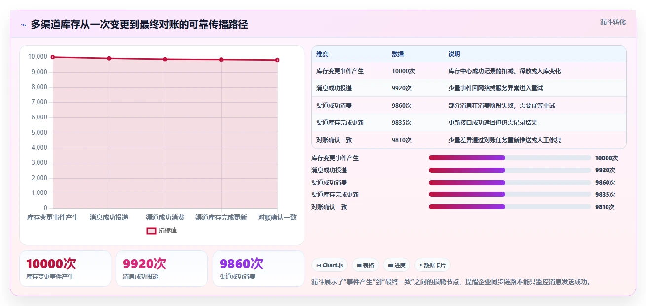Viewport: 646px width, 306px height.
Task: Click the 库存变更事件产生 x-axis label
Action: (53, 218)
